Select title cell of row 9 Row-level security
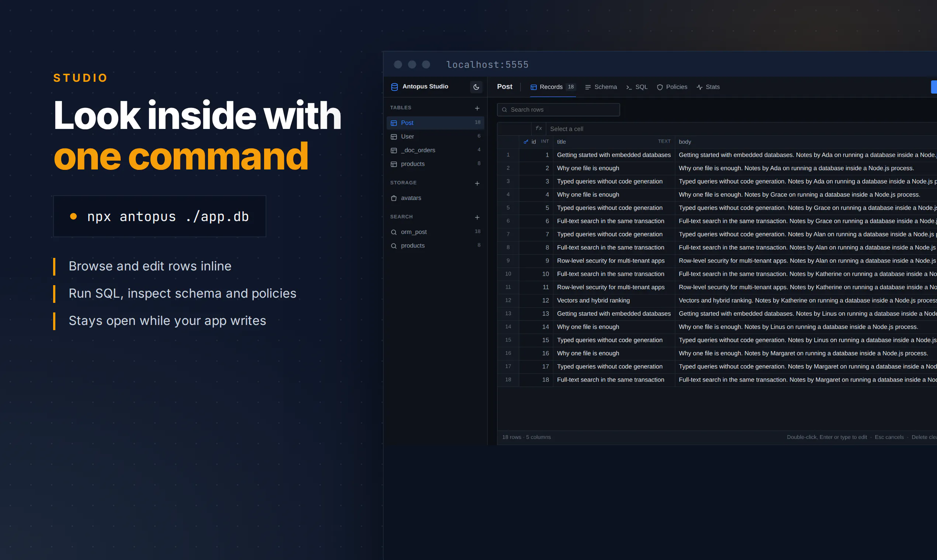The width and height of the screenshot is (937, 560). coord(613,261)
